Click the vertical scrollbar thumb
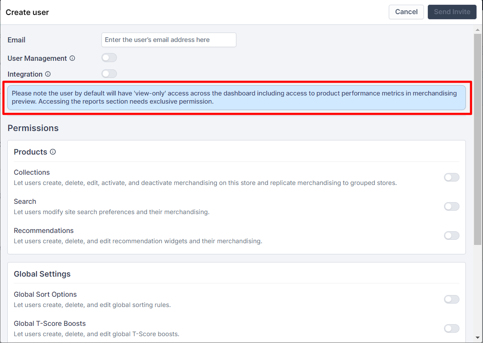Viewport: 483px width, 343px height. [477, 140]
